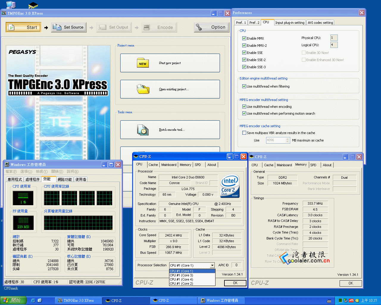Screen dimensions: 381x305
Task: Open 檔案(F) menu in Task Manager
Action: tap(11, 172)
